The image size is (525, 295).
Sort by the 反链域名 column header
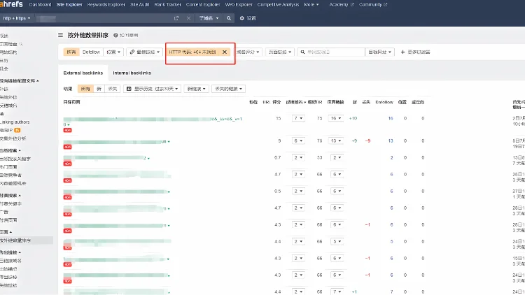295,102
